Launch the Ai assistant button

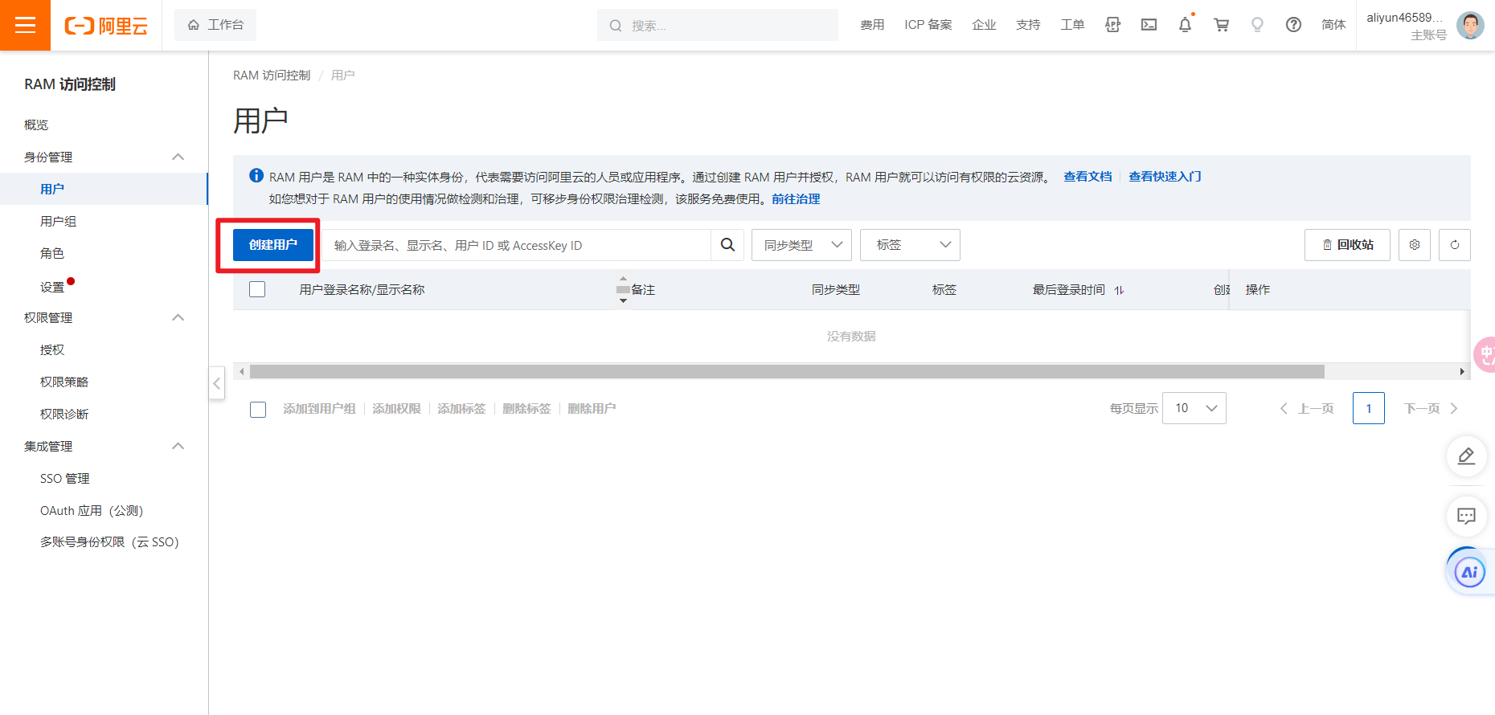coord(1469,572)
